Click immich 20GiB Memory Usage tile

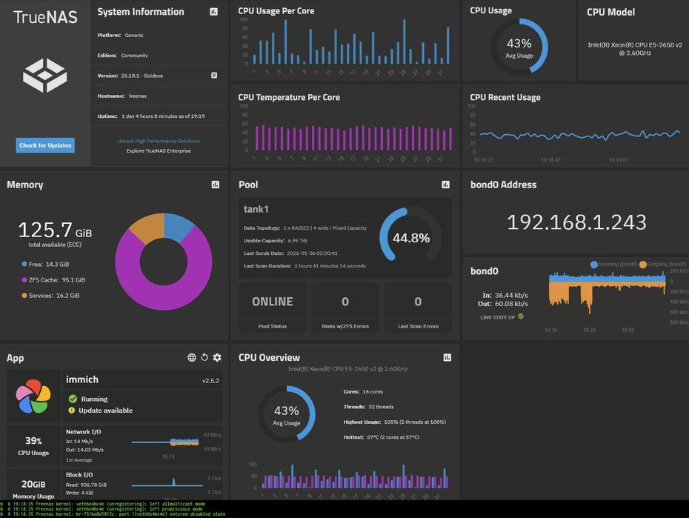33,484
